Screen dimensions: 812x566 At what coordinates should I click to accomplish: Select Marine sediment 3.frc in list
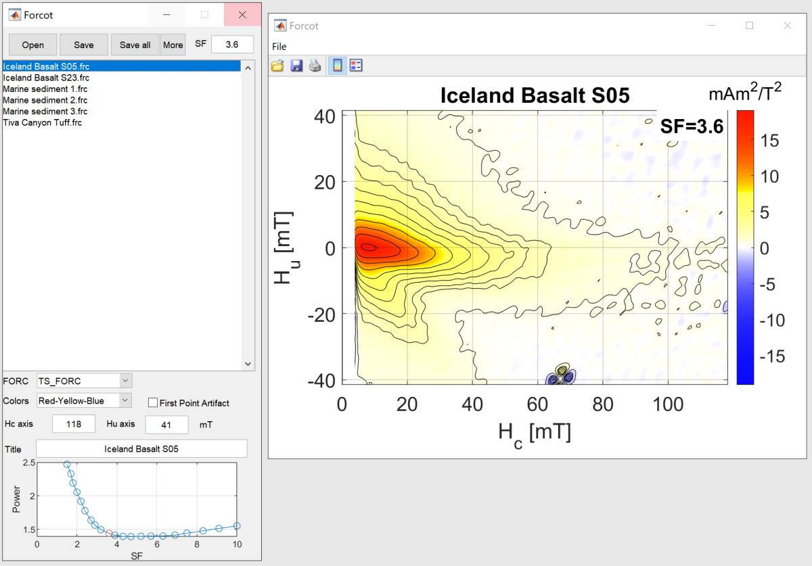122,111
